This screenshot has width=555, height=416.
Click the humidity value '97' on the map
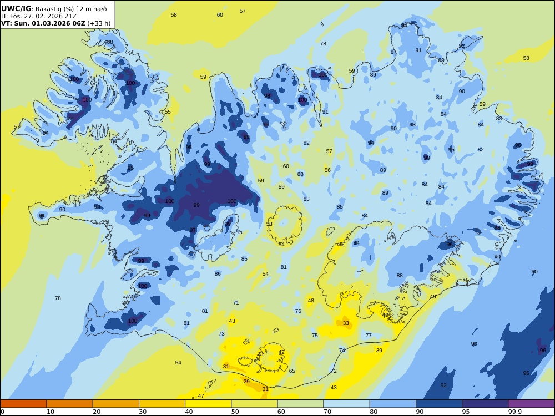click(x=193, y=230)
